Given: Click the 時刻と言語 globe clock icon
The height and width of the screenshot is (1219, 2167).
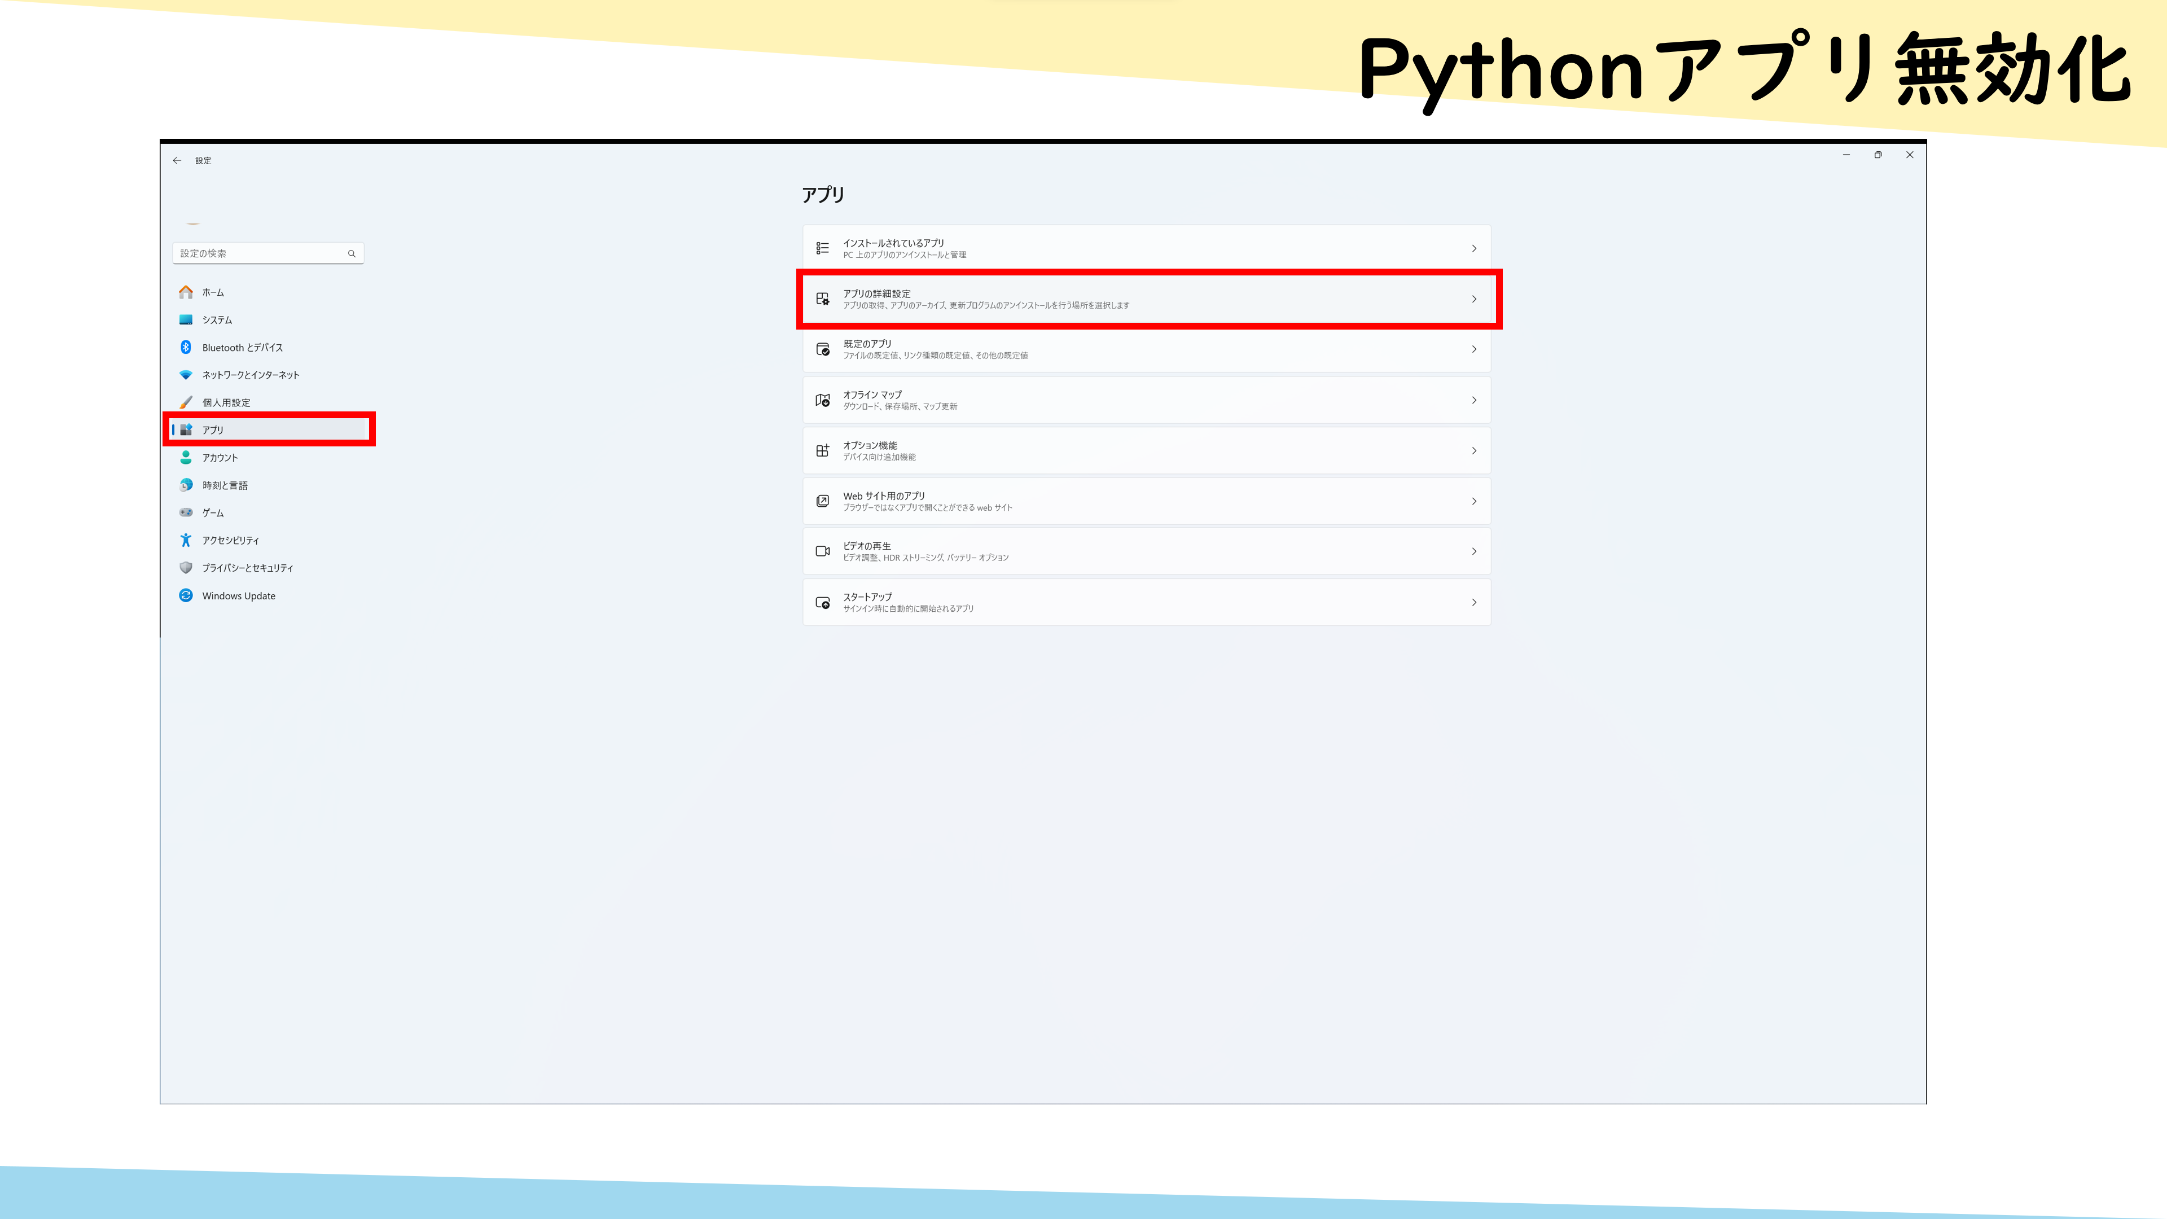Looking at the screenshot, I should pyautogui.click(x=186, y=485).
